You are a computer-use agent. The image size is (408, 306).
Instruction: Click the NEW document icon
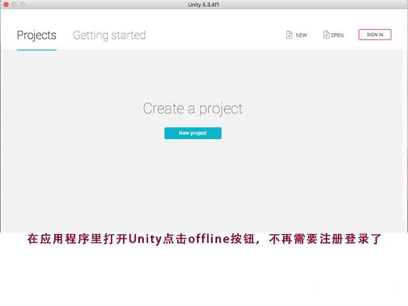coord(289,34)
